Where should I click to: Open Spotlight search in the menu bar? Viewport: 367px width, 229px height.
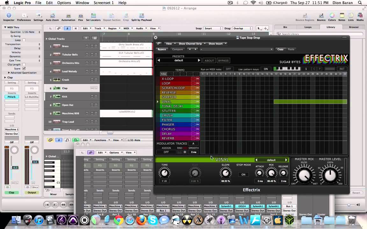(x=360, y=3)
